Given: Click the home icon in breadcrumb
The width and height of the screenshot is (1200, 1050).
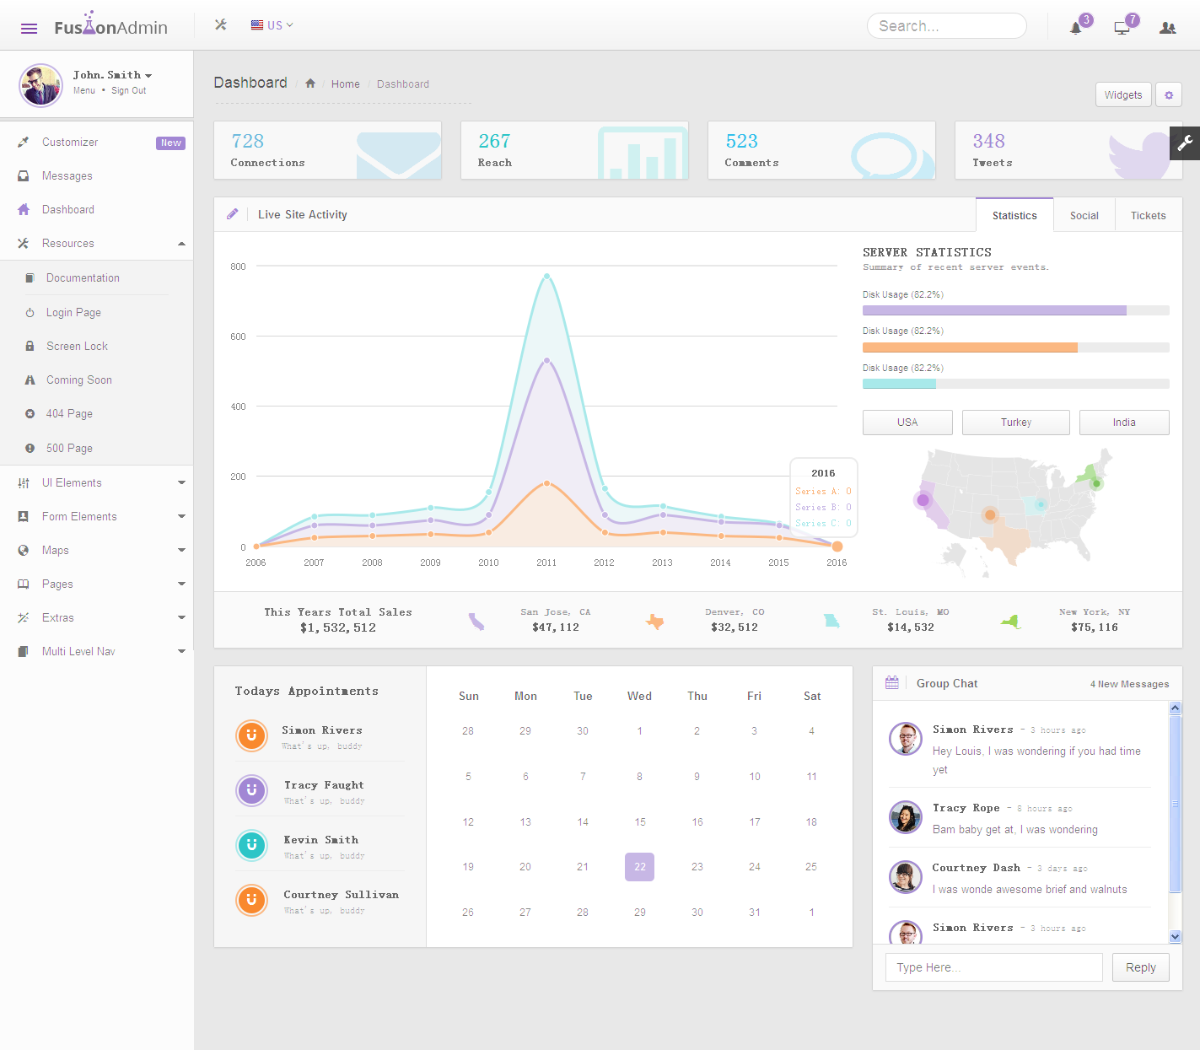Looking at the screenshot, I should point(310,83).
